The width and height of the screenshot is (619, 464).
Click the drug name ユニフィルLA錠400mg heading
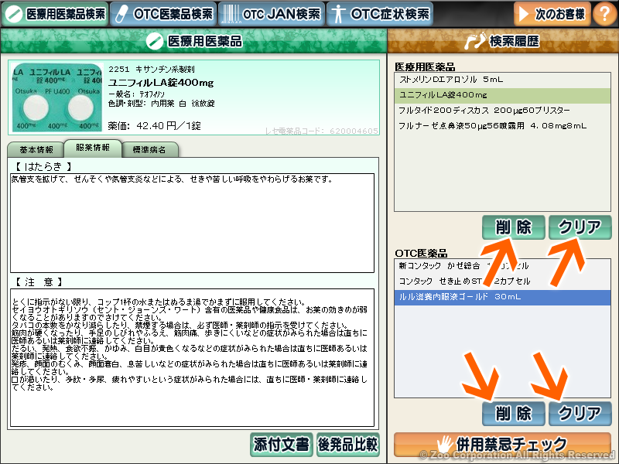(161, 83)
